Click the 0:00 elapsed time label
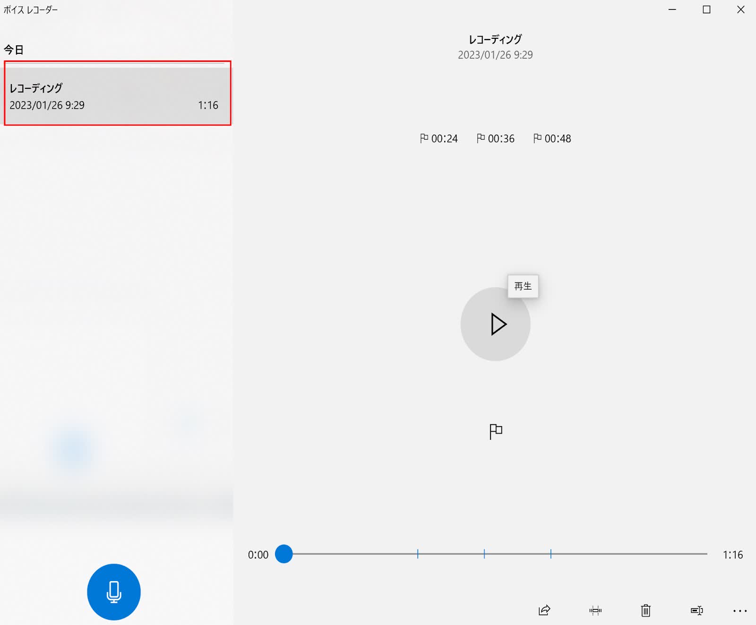This screenshot has width=756, height=625. point(258,555)
